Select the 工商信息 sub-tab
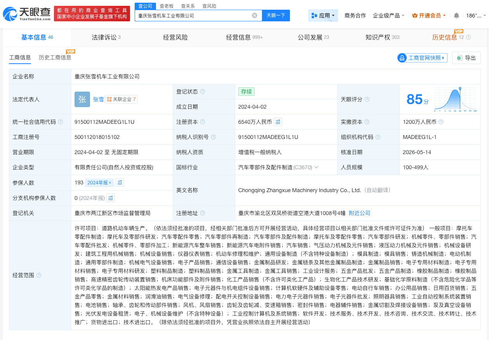 pyautogui.click(x=20, y=57)
